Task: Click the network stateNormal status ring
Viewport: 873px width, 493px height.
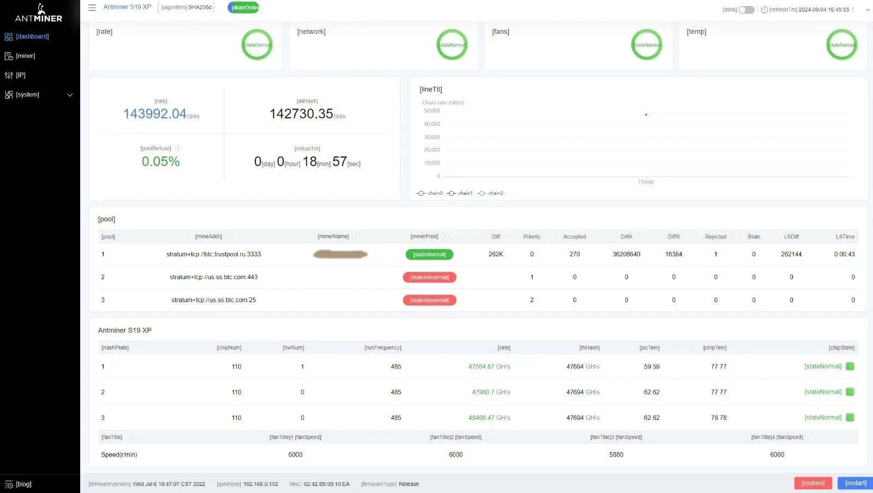Action: (x=452, y=45)
